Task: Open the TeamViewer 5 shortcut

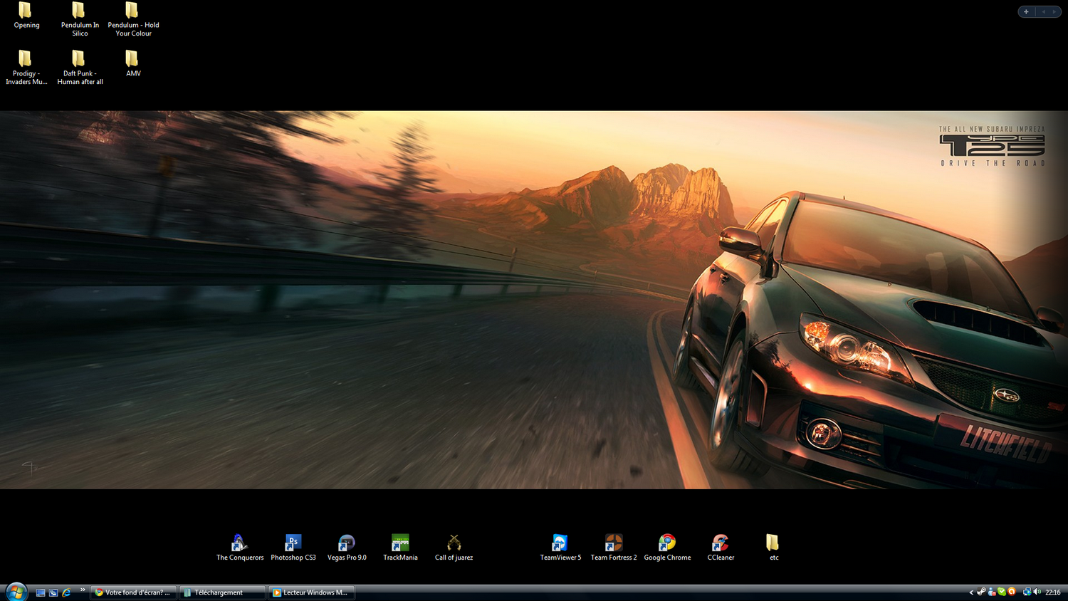Action: 560,548
